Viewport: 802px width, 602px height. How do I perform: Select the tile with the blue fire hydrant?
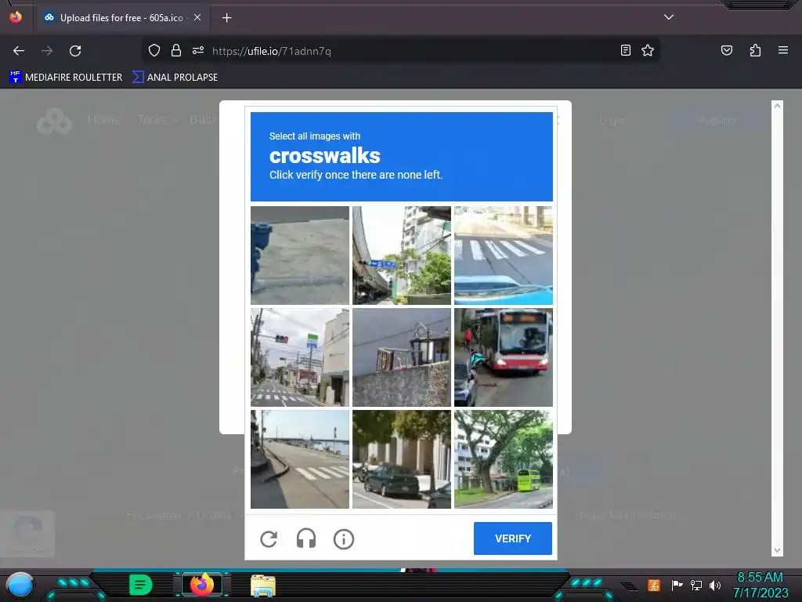(300, 256)
